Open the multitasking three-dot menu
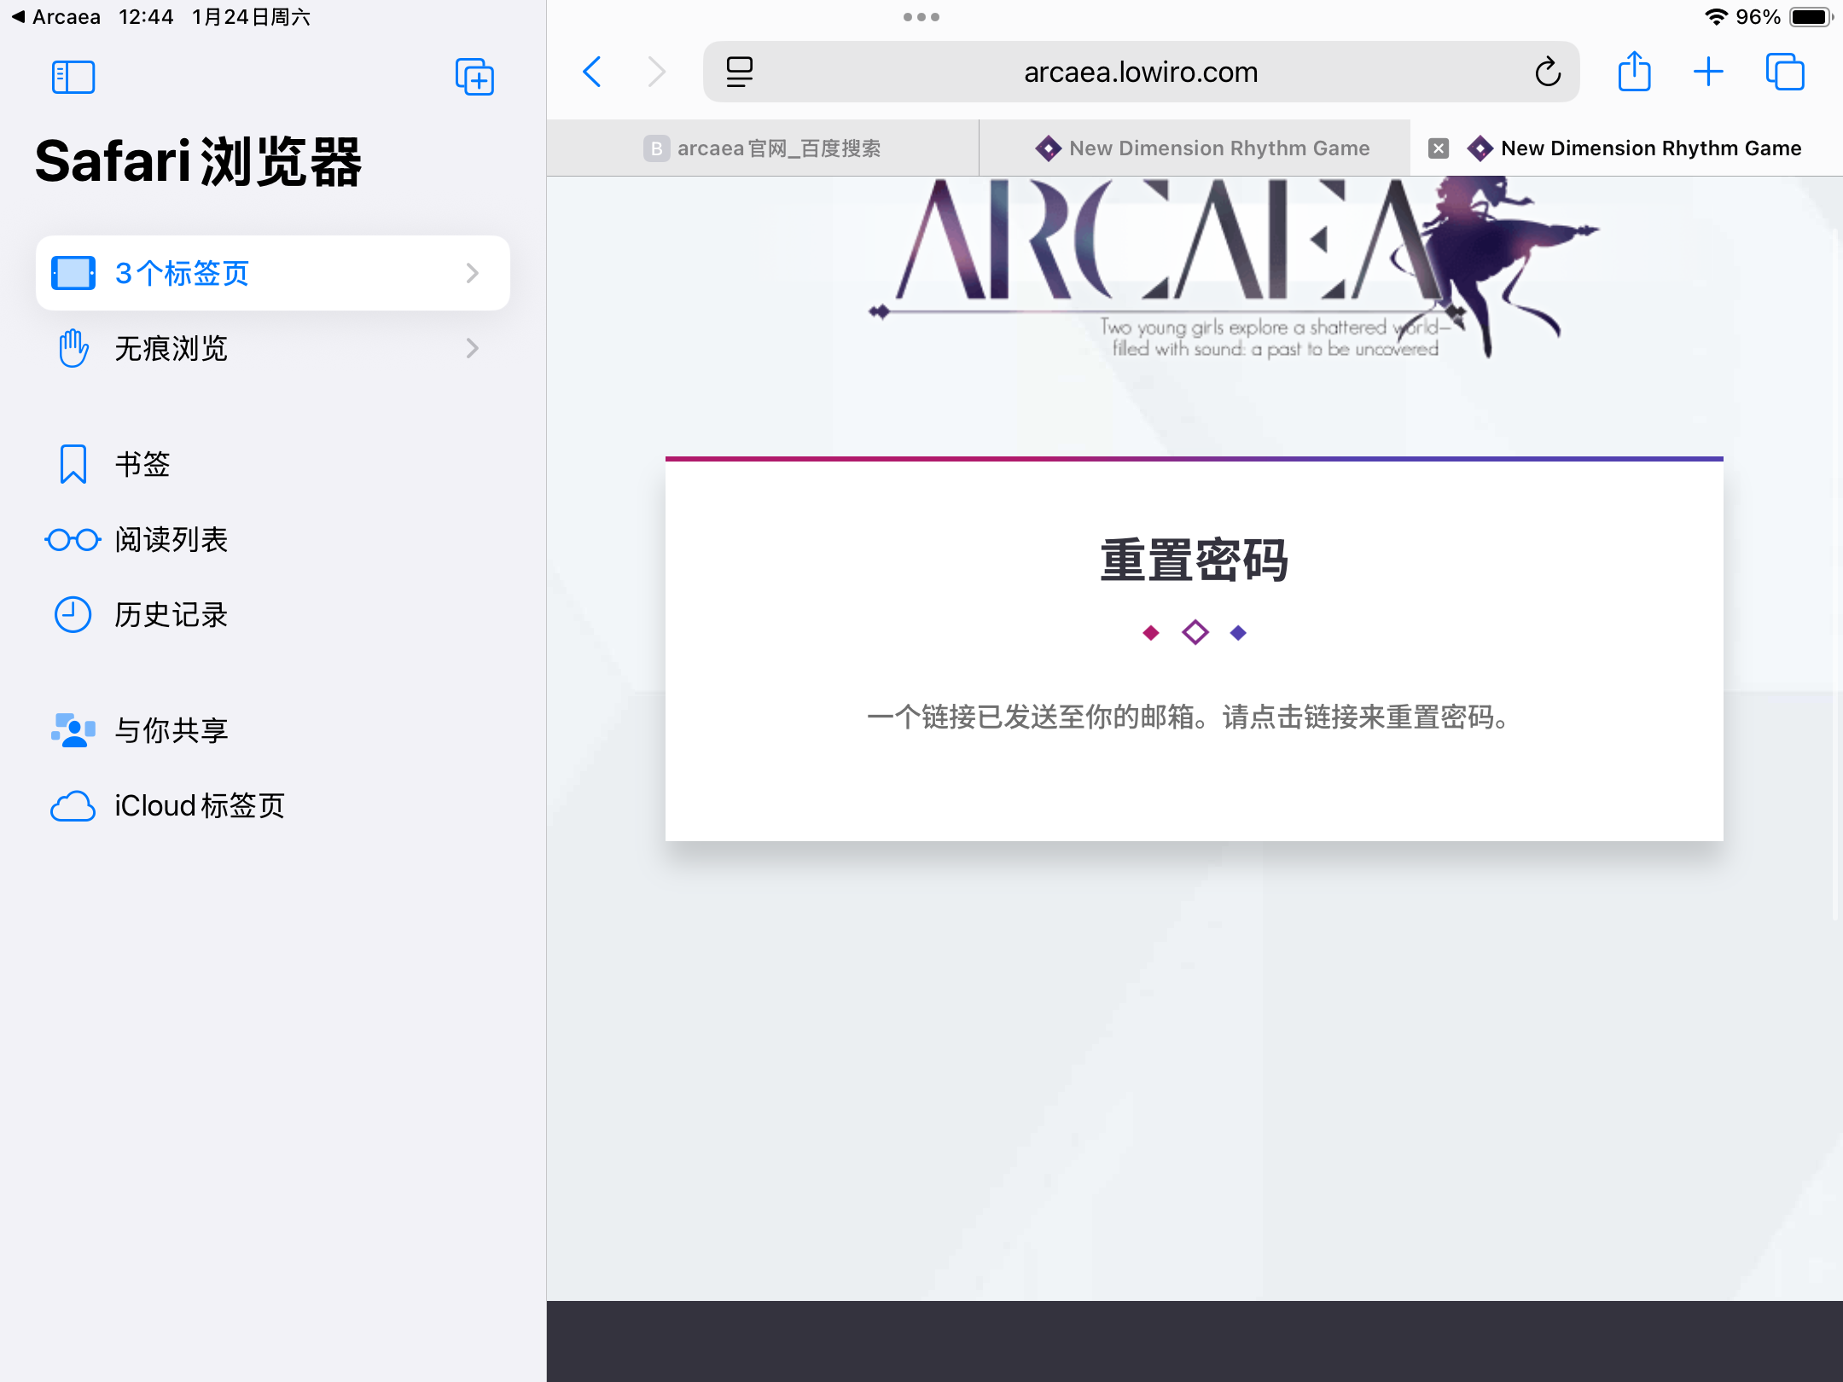Viewport: 1843px width, 1382px height. (x=921, y=17)
